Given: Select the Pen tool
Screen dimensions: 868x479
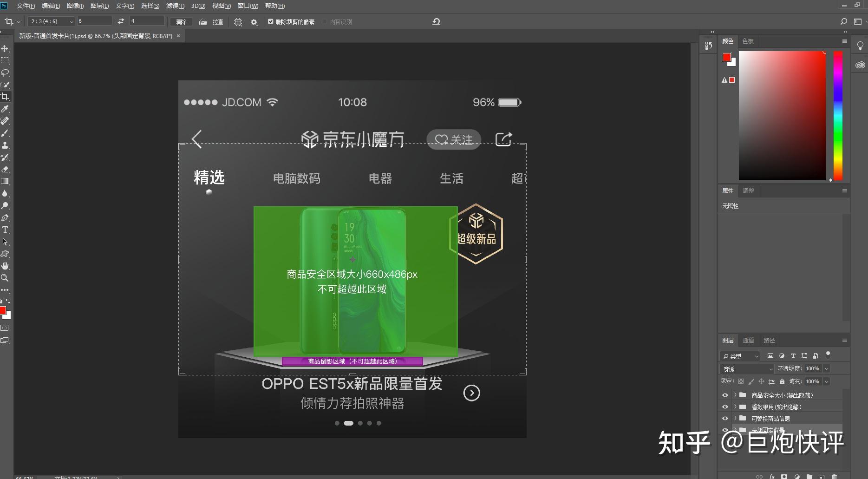Looking at the screenshot, I should pos(5,217).
